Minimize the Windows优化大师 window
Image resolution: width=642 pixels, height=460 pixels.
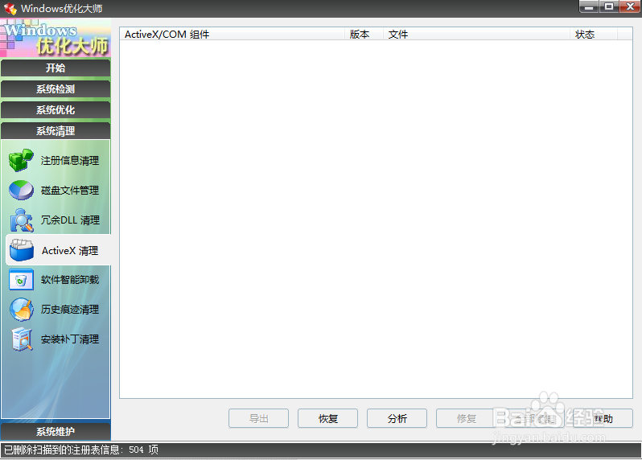pos(589,6)
